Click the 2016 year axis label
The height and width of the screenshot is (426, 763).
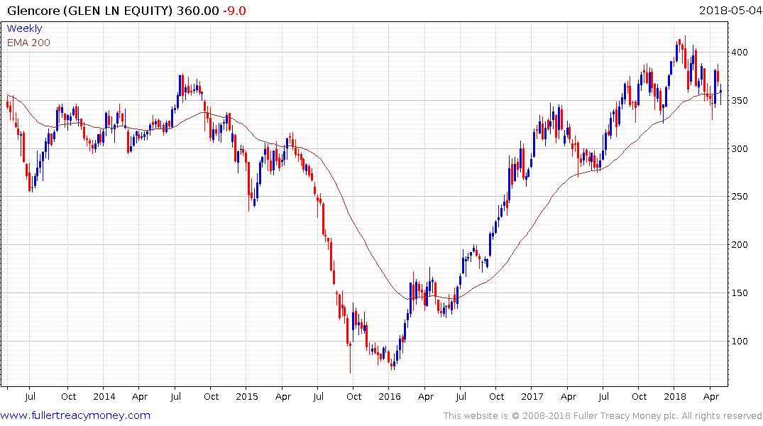[x=389, y=396]
